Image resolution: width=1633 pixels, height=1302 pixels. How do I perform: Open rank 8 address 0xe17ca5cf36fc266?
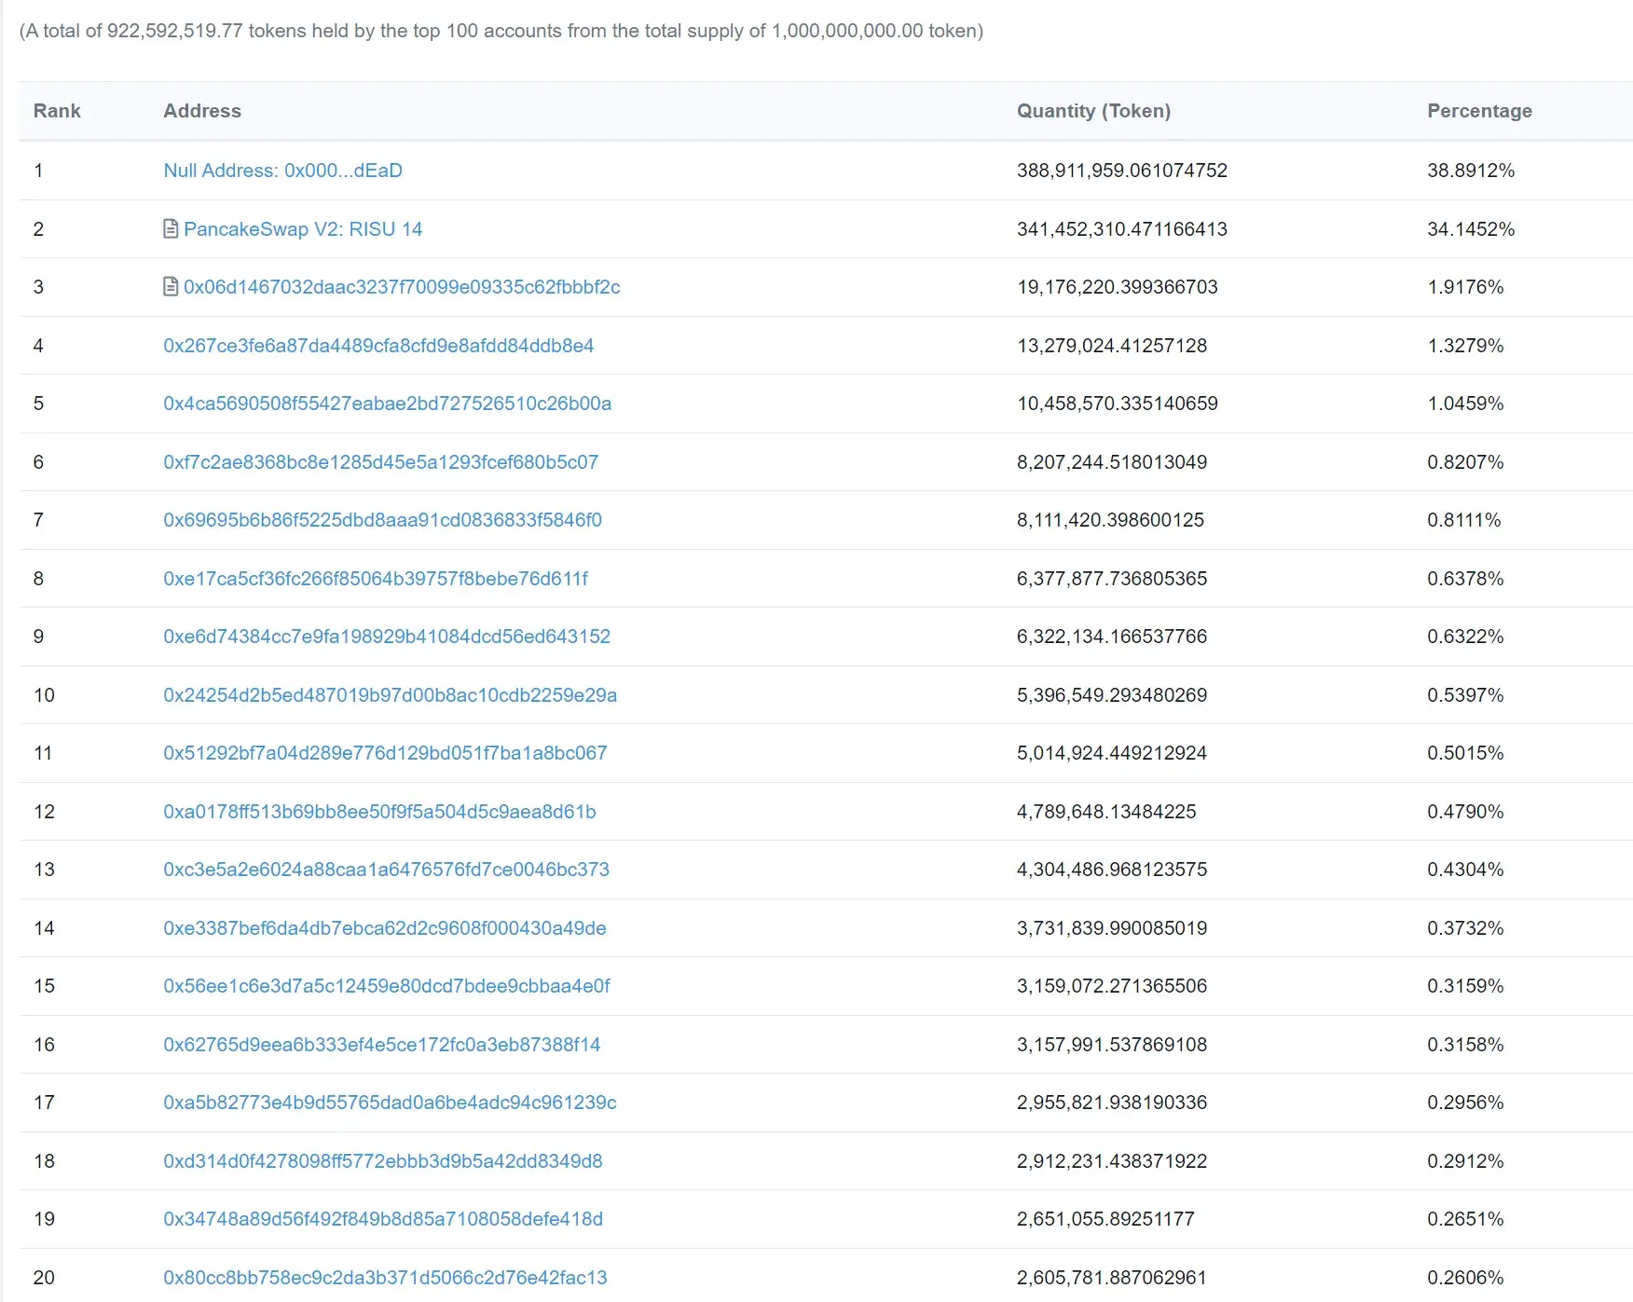376,579
